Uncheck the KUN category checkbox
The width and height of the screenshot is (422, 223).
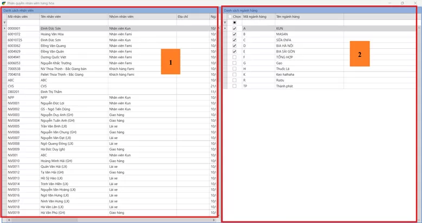click(235, 28)
